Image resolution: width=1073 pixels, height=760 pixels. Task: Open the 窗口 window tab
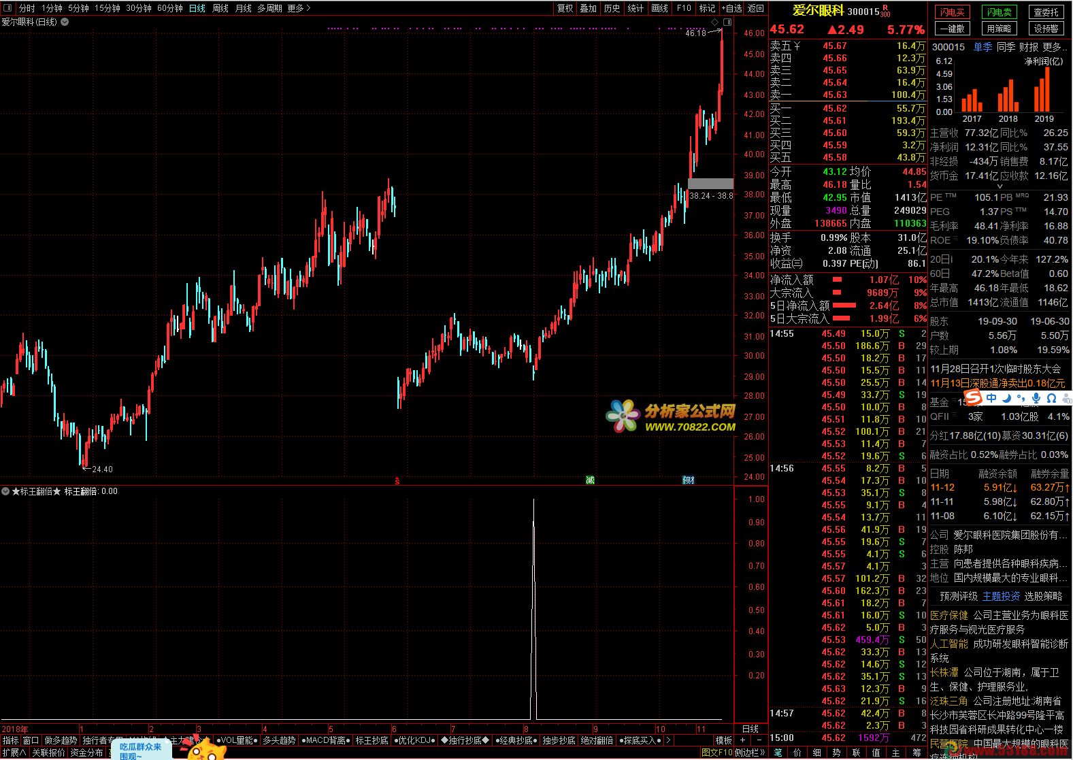point(31,740)
